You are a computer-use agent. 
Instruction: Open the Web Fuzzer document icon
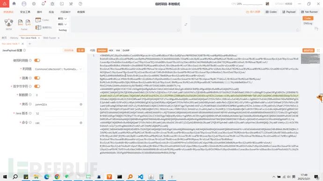click(x=21, y=22)
